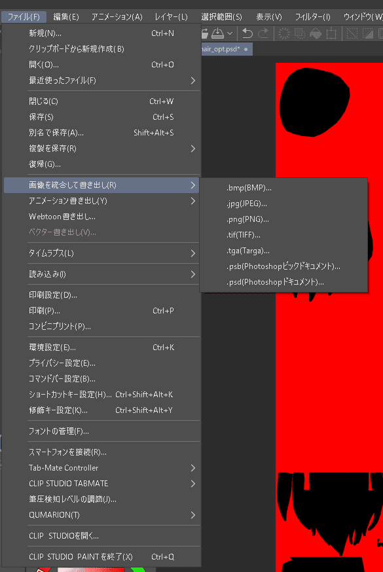Choose 印刷(P)... menu entry
383x572 pixels.
(101, 310)
